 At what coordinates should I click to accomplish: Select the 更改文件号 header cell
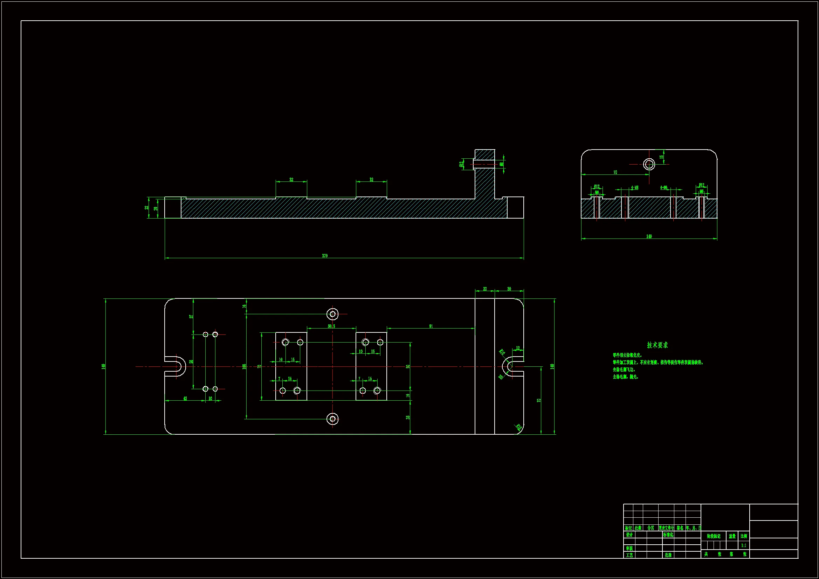(666, 528)
